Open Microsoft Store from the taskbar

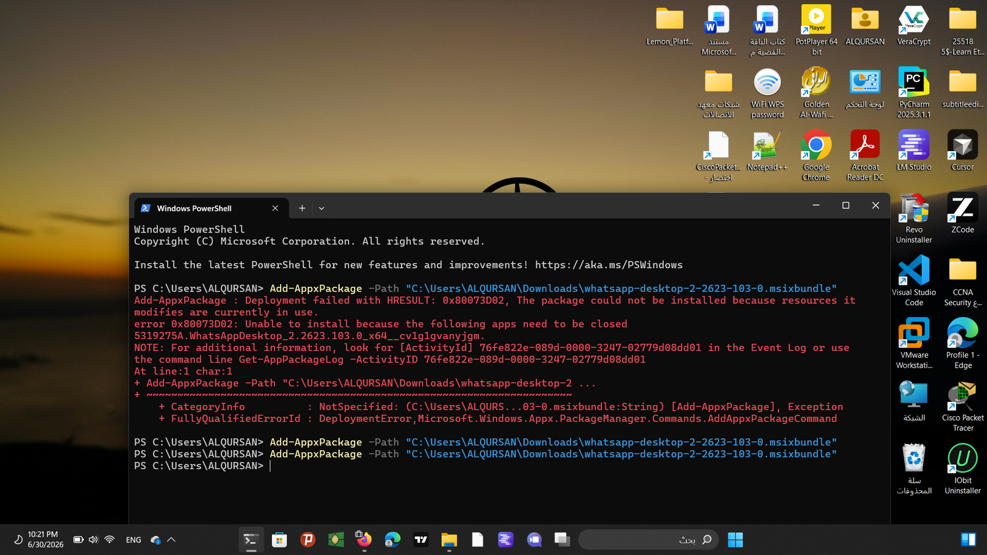(279, 540)
